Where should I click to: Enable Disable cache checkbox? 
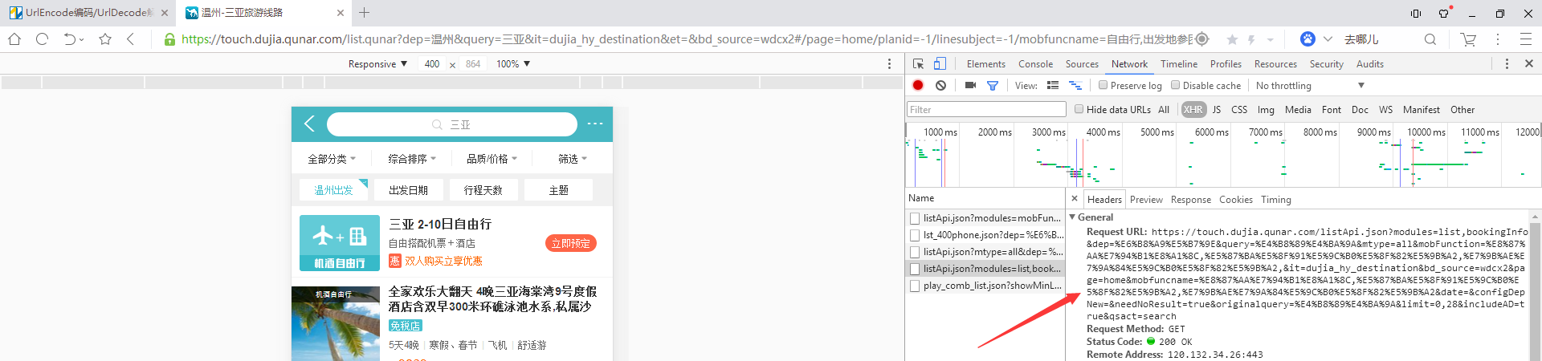1175,85
